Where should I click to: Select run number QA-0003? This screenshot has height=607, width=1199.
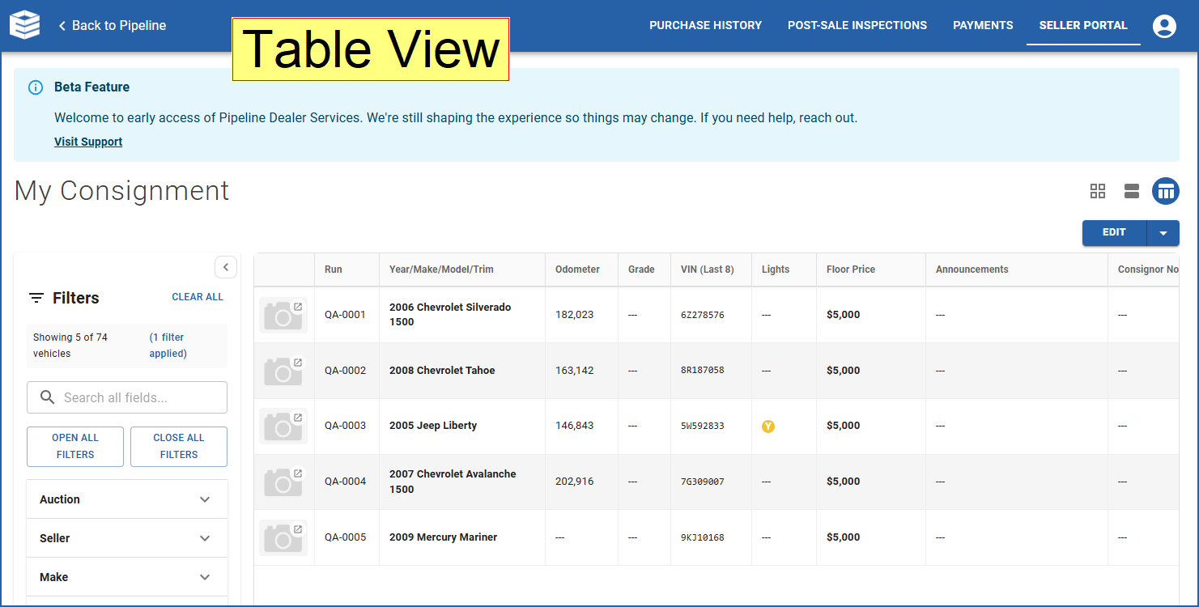click(x=346, y=426)
